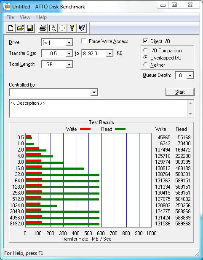This screenshot has width=203, height=260.
Task: Select the I/O Comparison radio button
Action: (x=145, y=50)
